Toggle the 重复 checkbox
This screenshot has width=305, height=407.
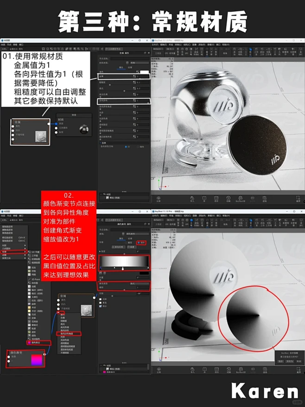tap(101, 303)
